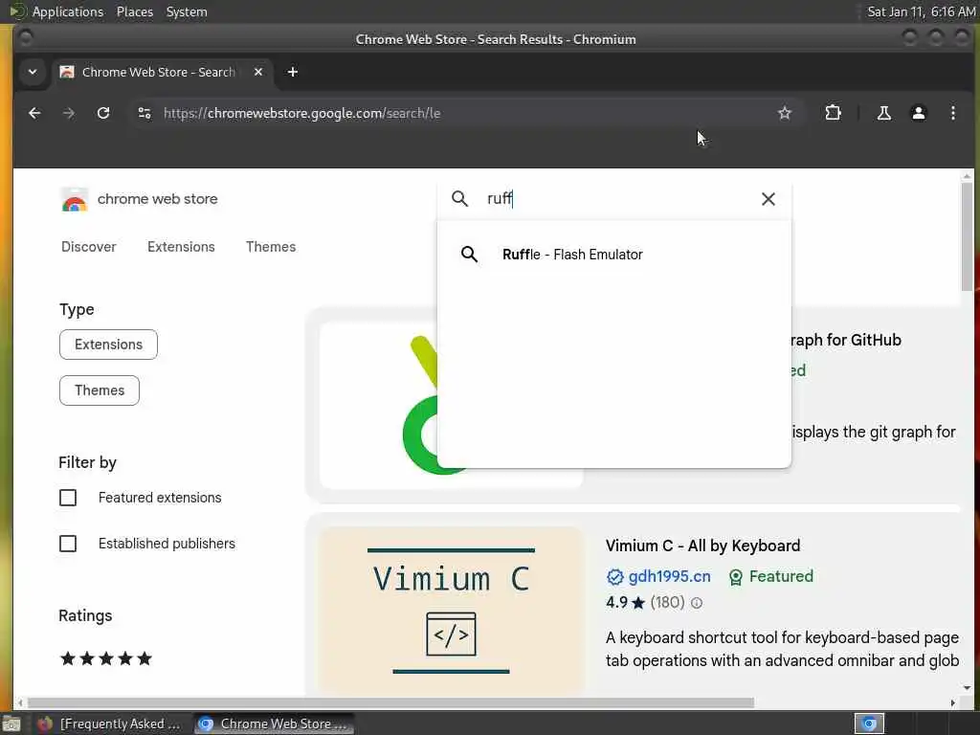This screenshot has height=735, width=980.
Task: Switch to the Extensions tab
Action: click(181, 247)
